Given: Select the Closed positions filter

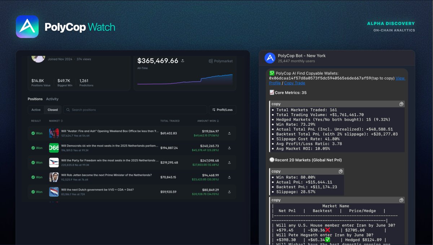Looking at the screenshot, I should coord(53,110).
